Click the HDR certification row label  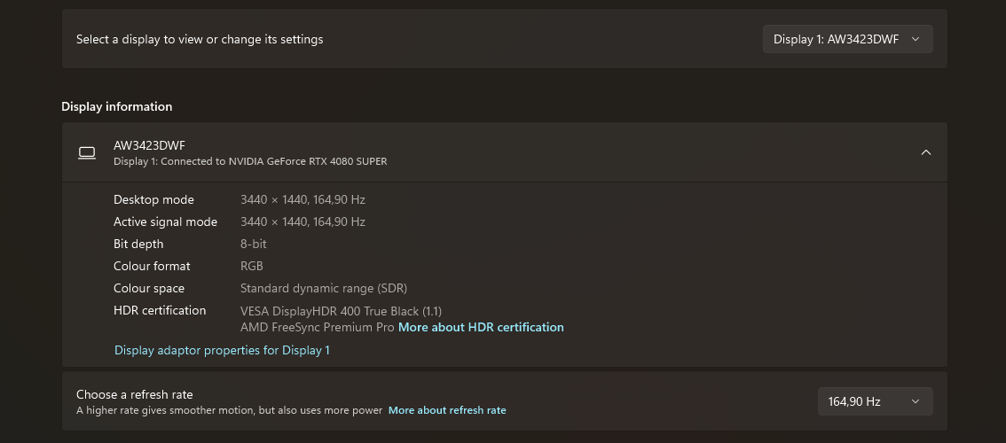[160, 310]
